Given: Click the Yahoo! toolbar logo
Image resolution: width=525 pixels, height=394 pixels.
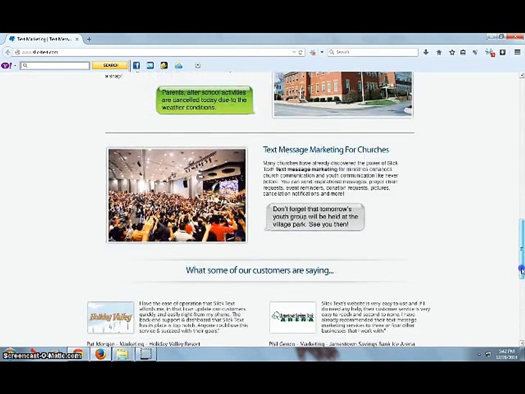Looking at the screenshot, I should point(7,65).
